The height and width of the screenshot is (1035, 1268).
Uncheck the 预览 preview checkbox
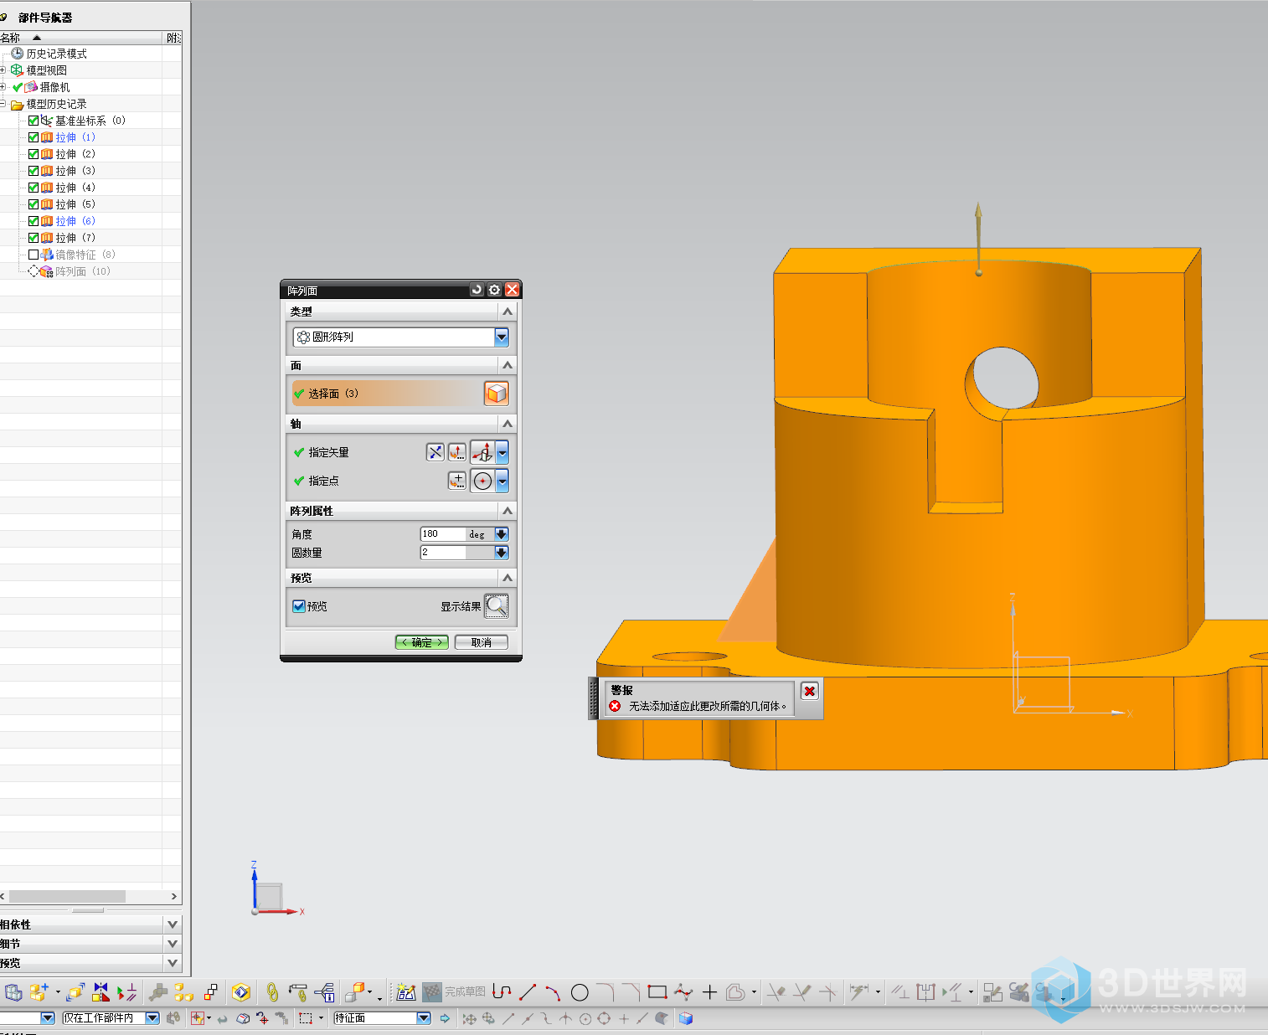pos(299,606)
